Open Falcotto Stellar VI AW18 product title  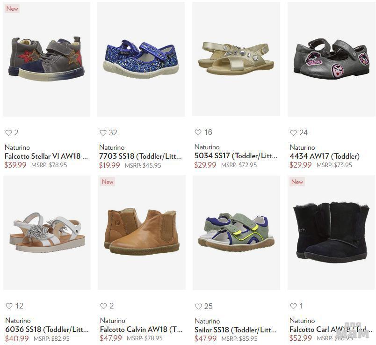tap(46, 156)
